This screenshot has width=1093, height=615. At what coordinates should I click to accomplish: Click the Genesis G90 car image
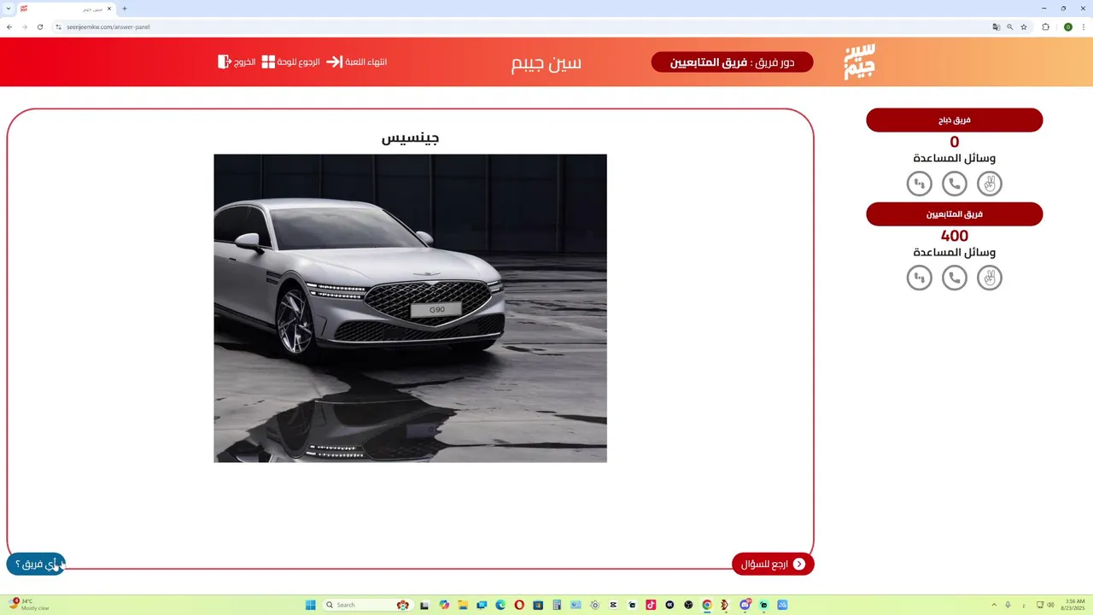410,308
